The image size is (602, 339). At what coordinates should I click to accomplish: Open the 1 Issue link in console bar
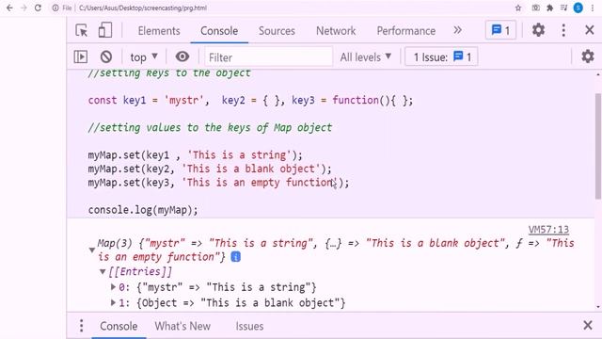[x=441, y=57]
